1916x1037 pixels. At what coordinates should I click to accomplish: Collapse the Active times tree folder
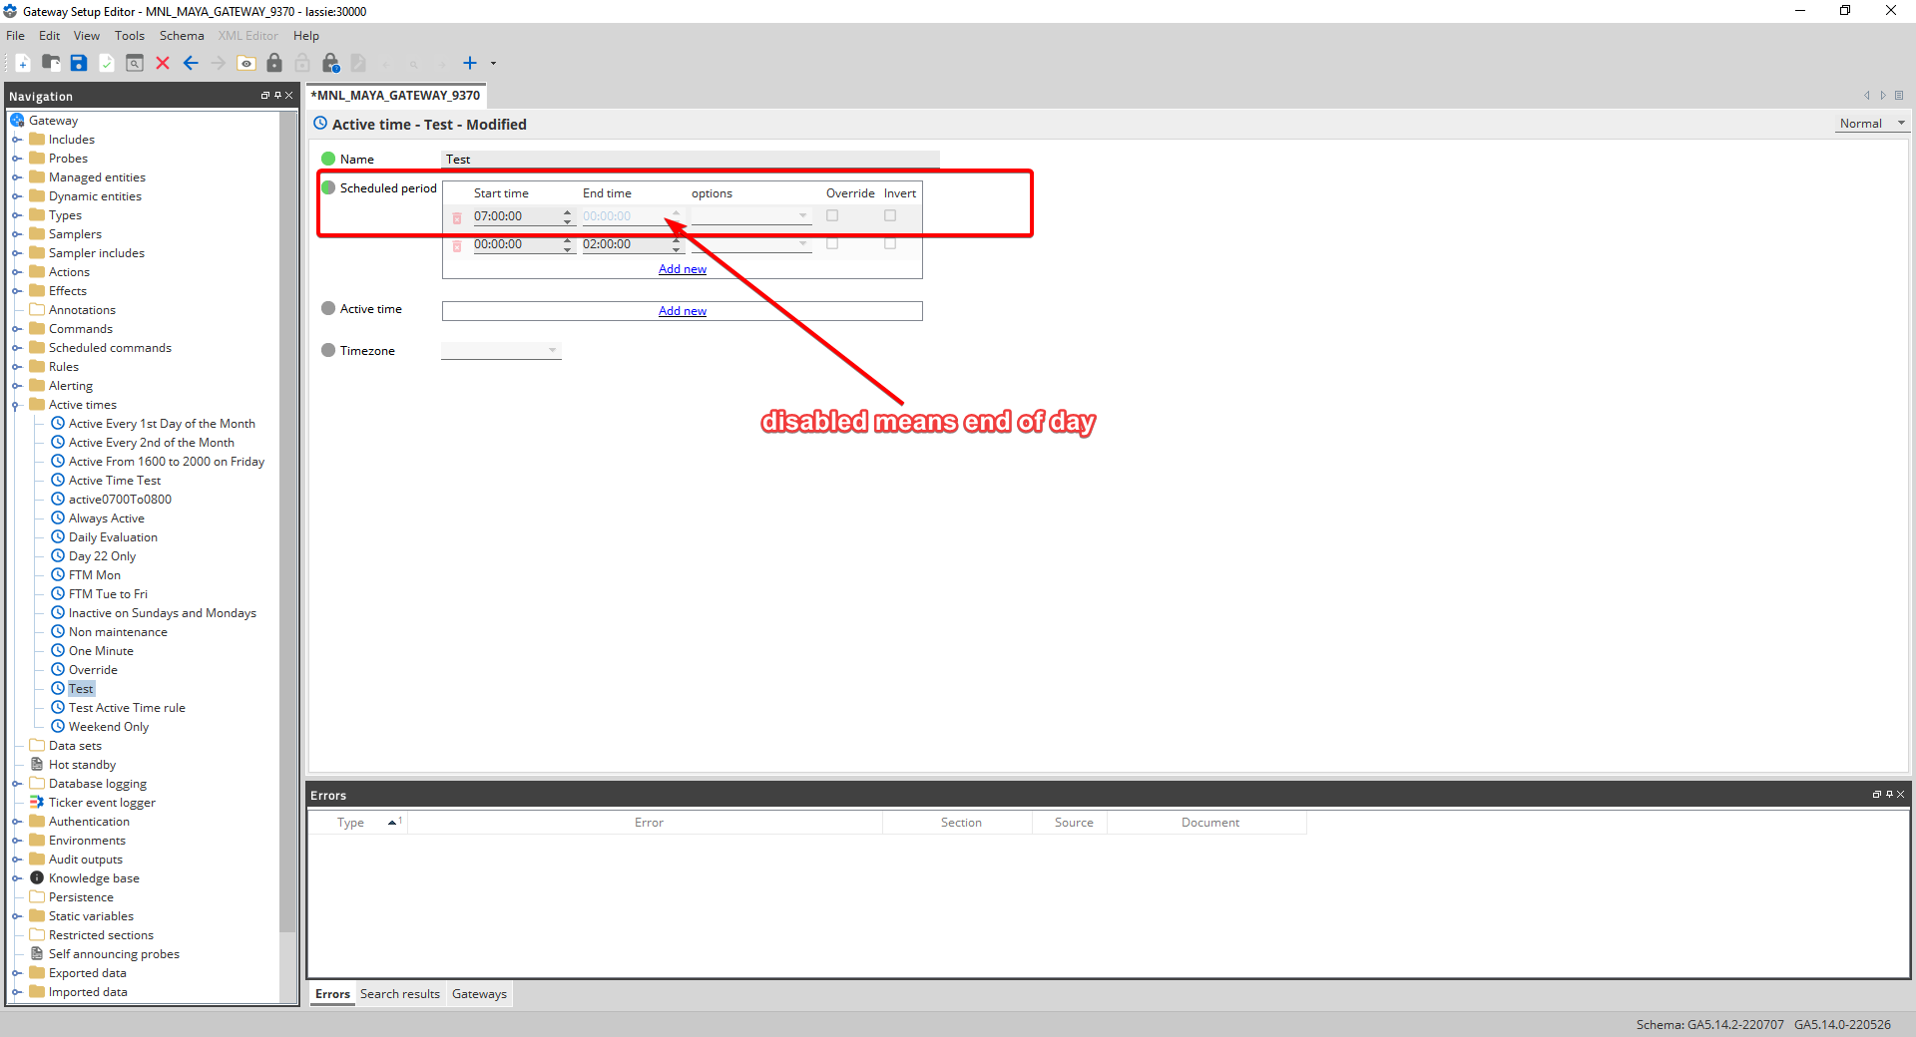(16, 405)
